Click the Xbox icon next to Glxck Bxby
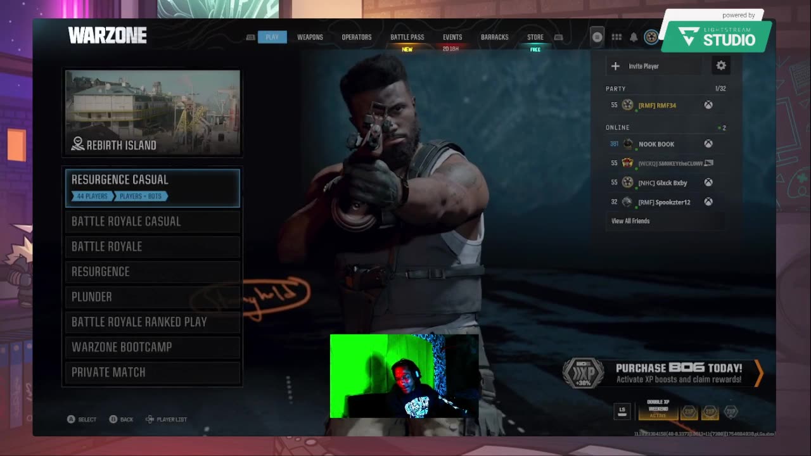The image size is (811, 456). (x=708, y=182)
